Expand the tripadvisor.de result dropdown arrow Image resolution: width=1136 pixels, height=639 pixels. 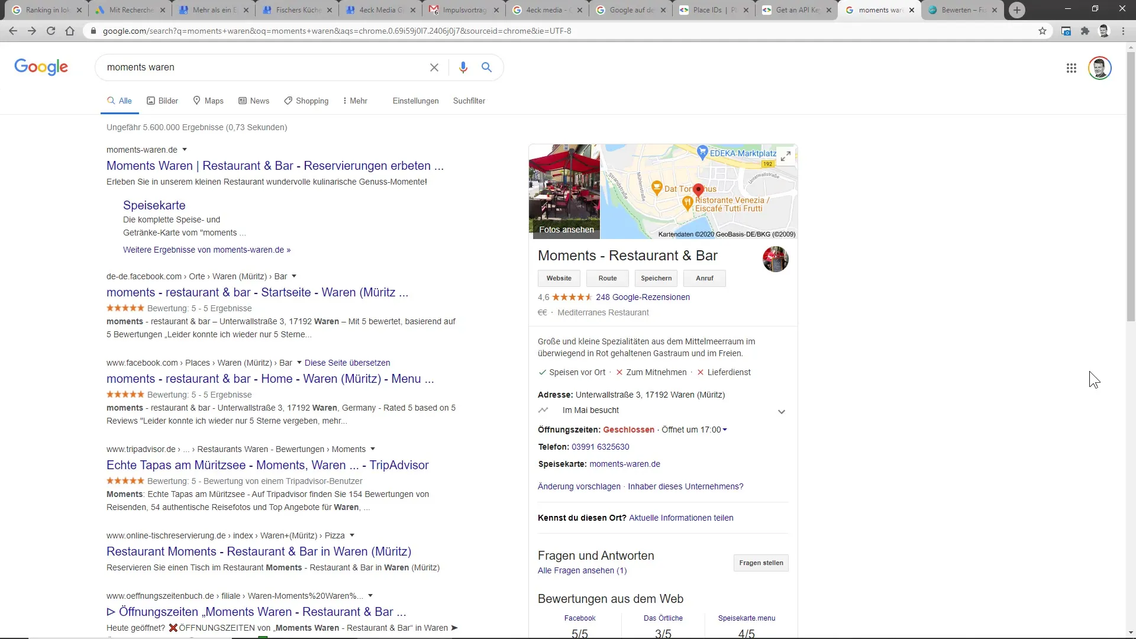373,449
